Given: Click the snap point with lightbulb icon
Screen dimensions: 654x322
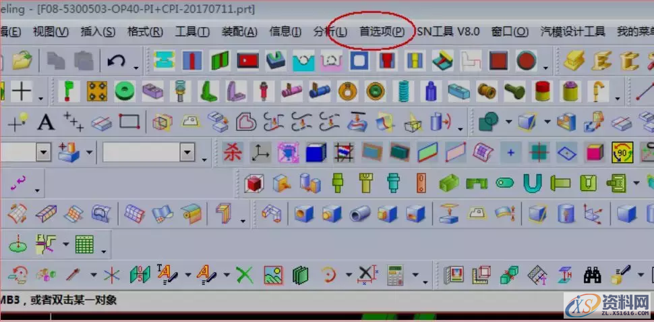Looking at the screenshot, I should tap(18, 122).
